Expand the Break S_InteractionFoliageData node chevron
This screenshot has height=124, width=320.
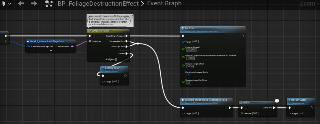point(51,50)
